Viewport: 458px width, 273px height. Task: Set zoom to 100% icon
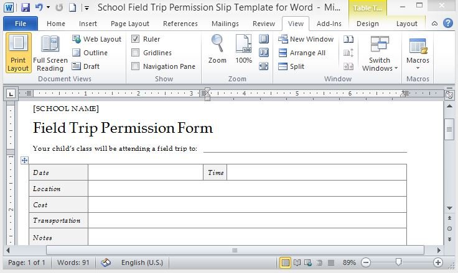click(243, 50)
